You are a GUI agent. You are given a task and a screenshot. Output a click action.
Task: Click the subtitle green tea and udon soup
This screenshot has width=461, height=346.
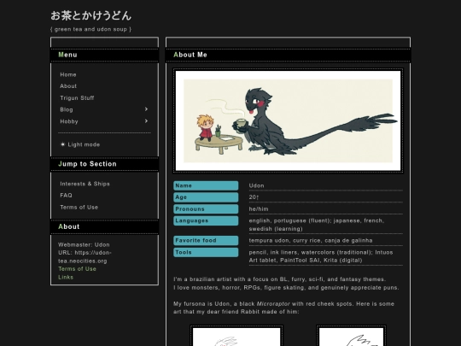tap(90, 29)
